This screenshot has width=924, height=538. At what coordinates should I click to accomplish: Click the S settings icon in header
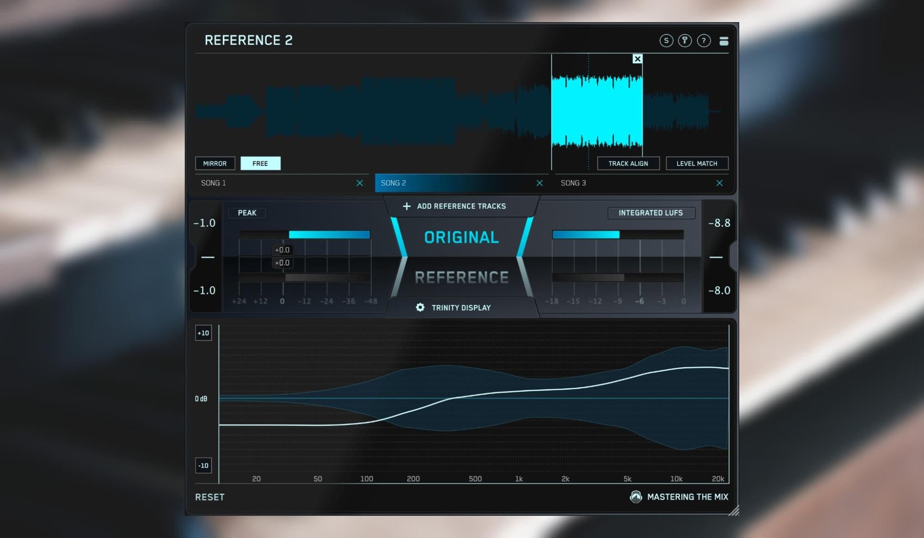pyautogui.click(x=666, y=41)
